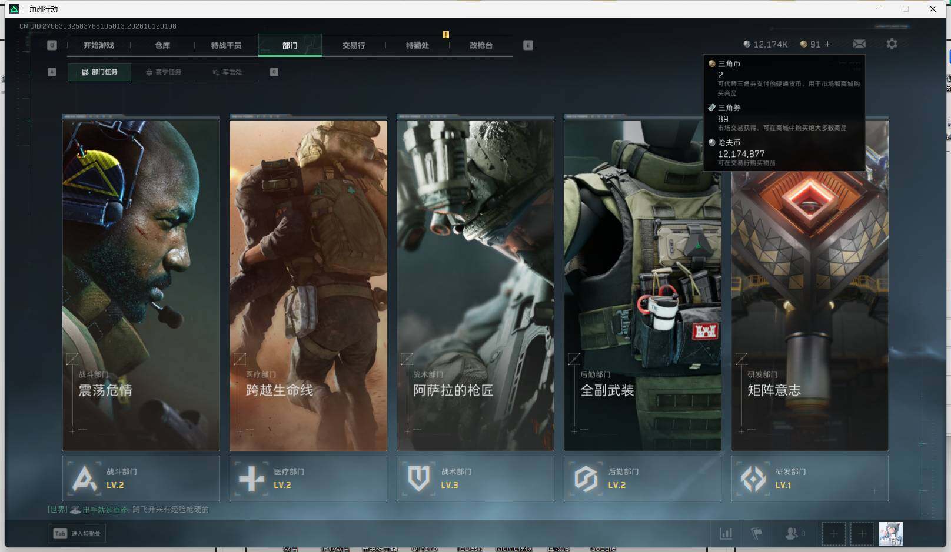Select the 军需处 sub-tab
Viewport: 951px width, 552px height.
[227, 72]
